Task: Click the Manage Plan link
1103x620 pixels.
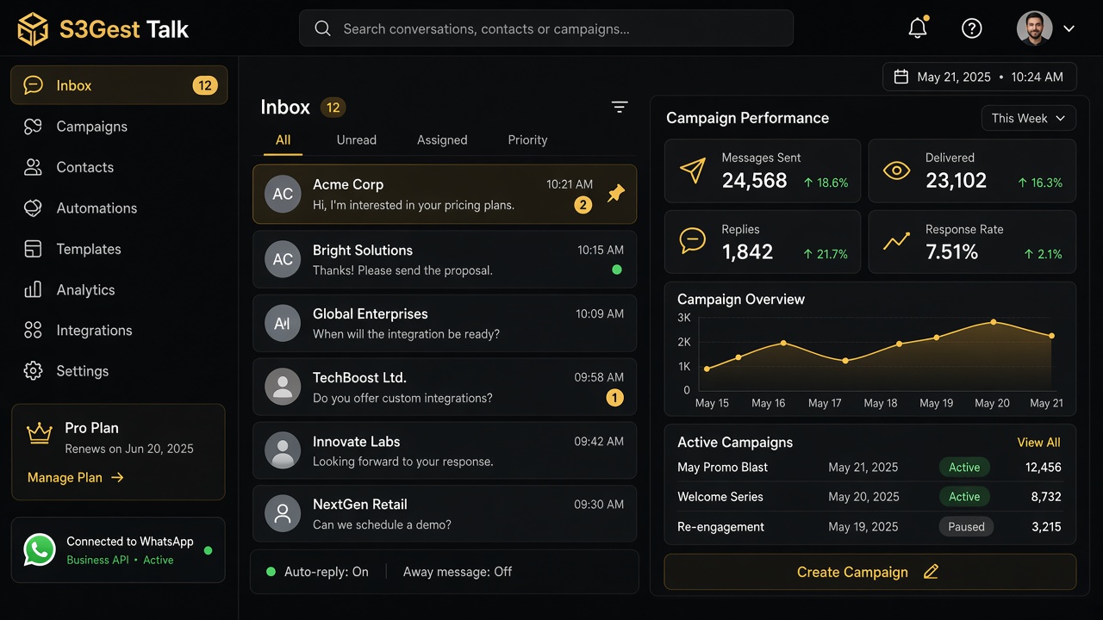Action: pos(76,477)
